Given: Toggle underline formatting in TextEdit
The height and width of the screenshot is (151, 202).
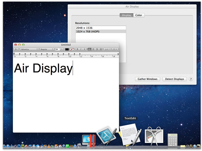Looking at the screenshot, I should tap(84, 49).
